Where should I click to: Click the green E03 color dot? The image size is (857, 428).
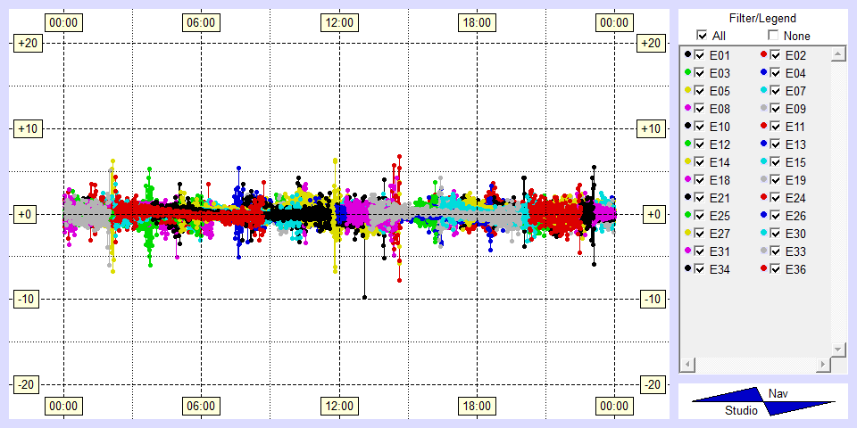[x=687, y=73]
